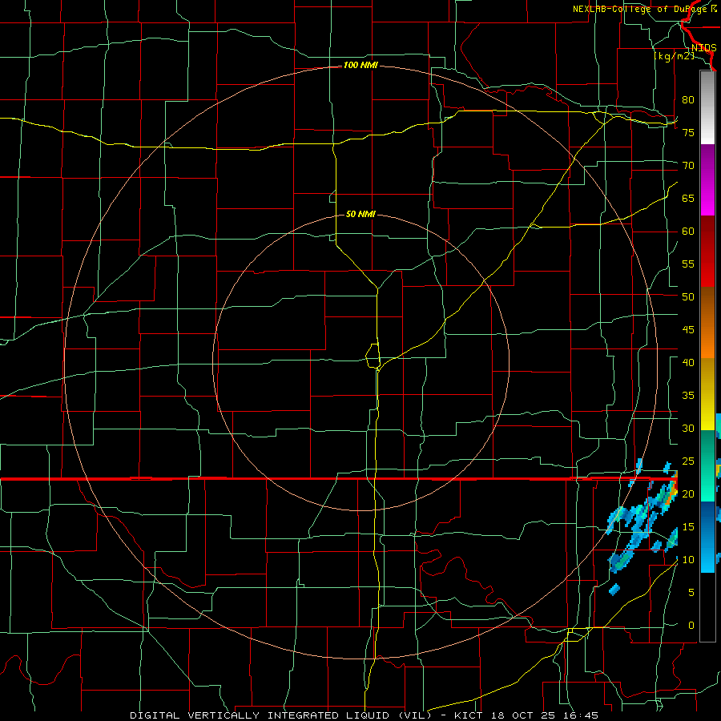Select the "70" value on the VIL scale
721x721 pixels.
click(x=688, y=166)
